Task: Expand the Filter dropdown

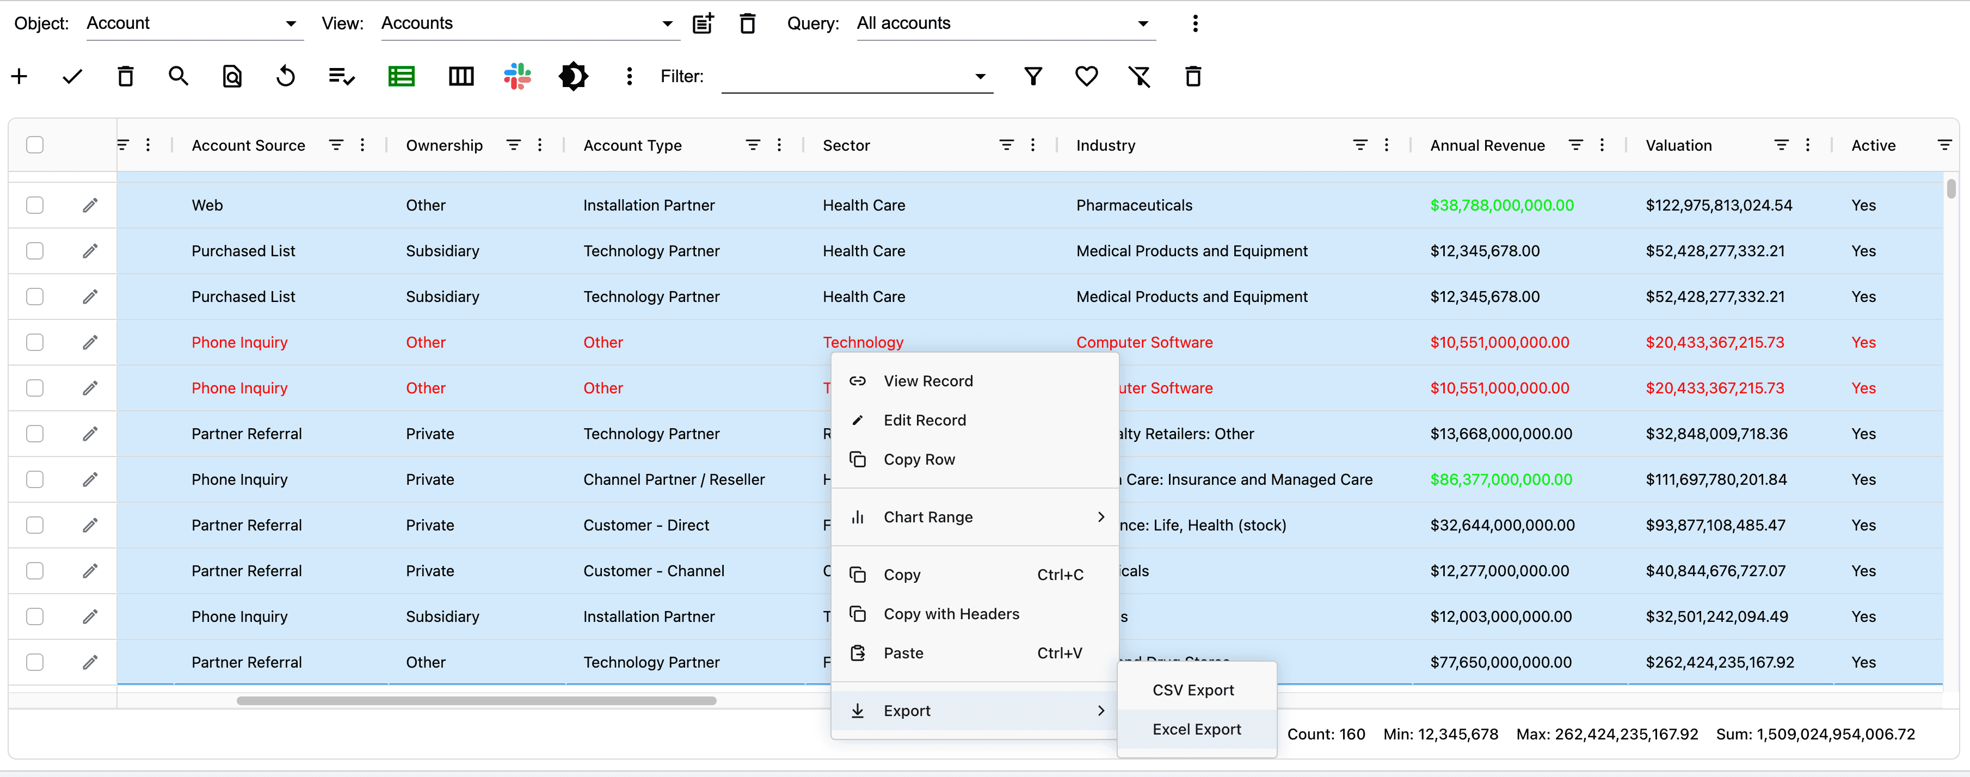Action: (856, 77)
